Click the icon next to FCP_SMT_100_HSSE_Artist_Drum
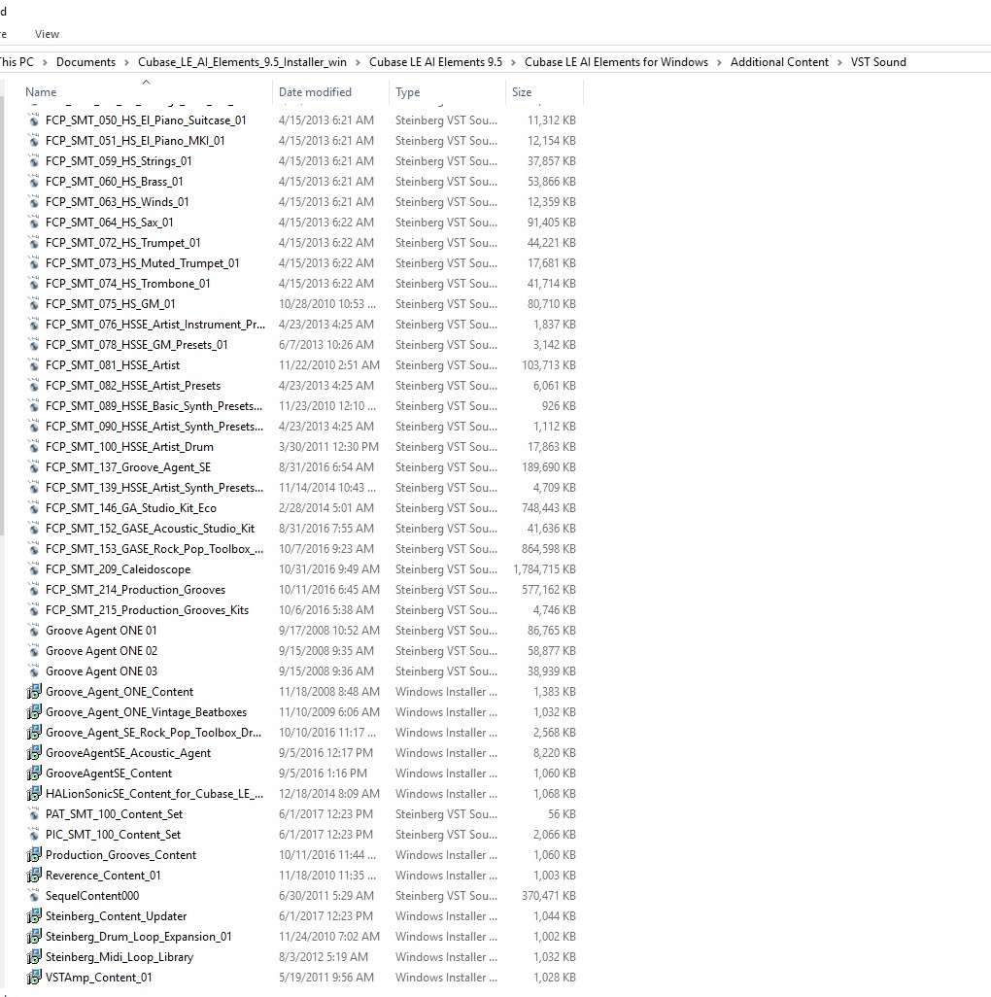The width and height of the screenshot is (991, 997). click(x=34, y=446)
